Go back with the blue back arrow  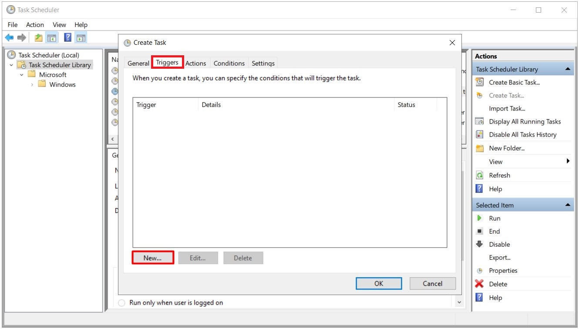[x=9, y=38]
